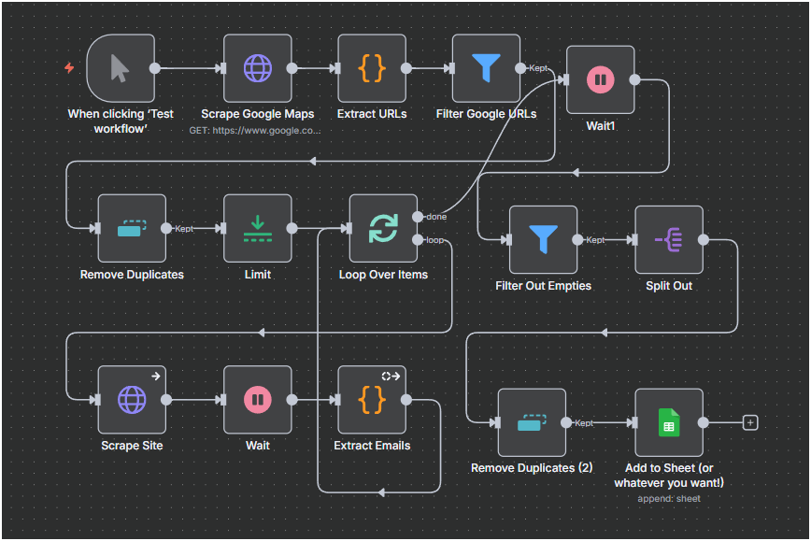This screenshot has width=811, height=541.
Task: Select the 'When clicking Test workflow' trigger node
Action: pyautogui.click(x=121, y=68)
